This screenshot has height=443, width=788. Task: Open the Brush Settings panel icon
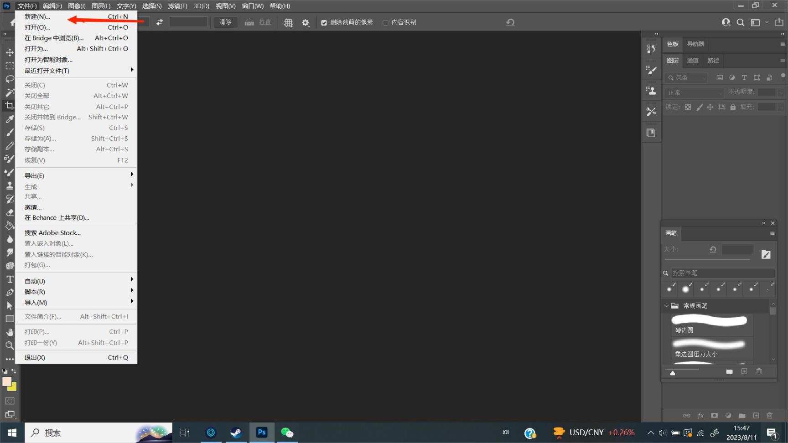[x=651, y=70]
